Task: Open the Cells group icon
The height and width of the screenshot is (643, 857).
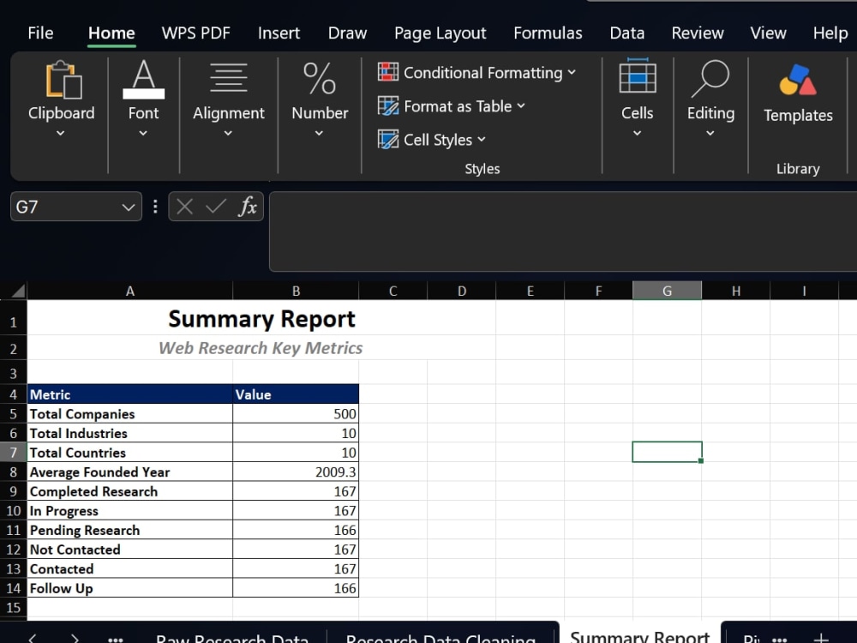Action: pyautogui.click(x=638, y=75)
